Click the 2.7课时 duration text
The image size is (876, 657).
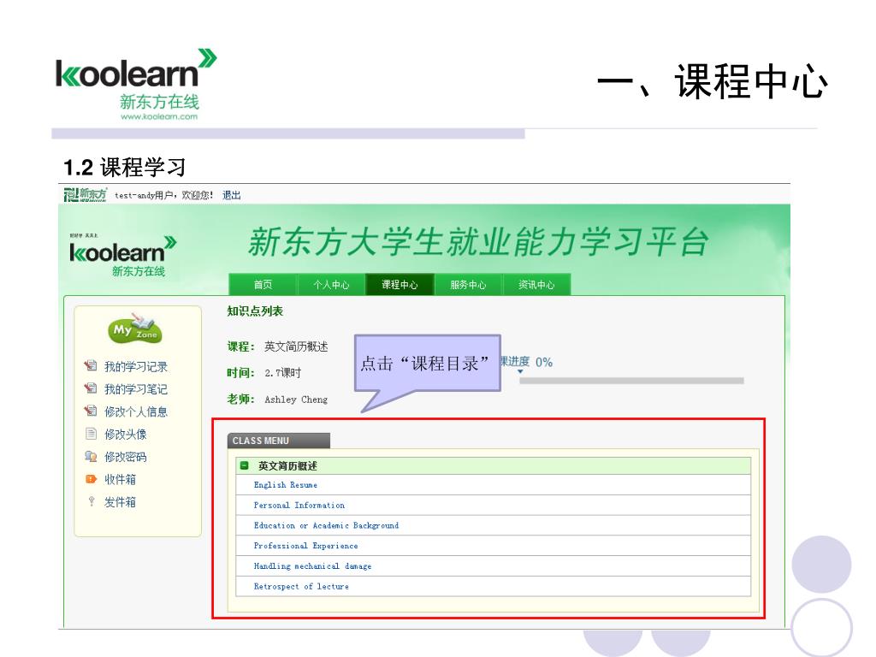tap(282, 373)
